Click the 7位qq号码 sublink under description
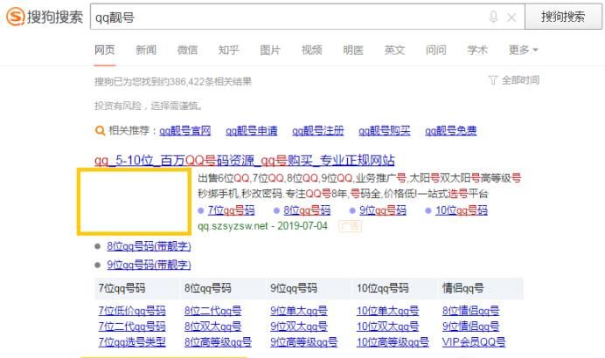Viewport: 605px width, 358px height. click(x=231, y=210)
